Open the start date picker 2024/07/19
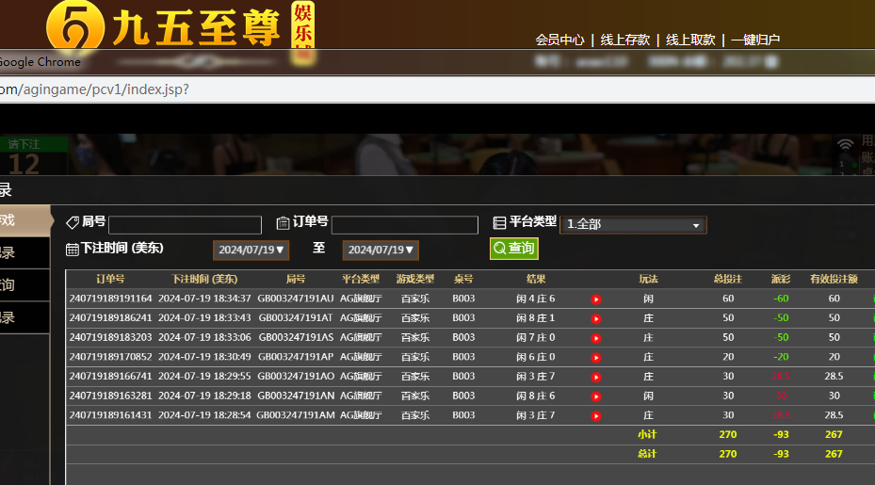Viewport: 875px width, 485px height. pos(250,250)
